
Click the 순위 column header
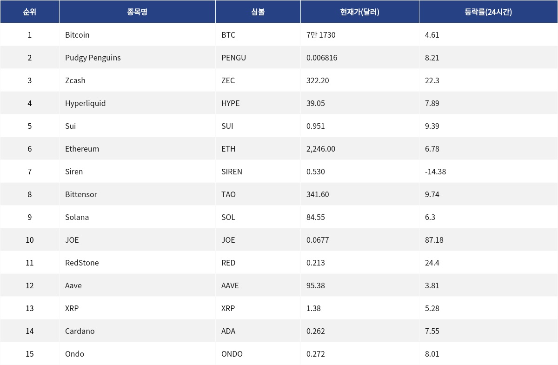click(x=29, y=12)
